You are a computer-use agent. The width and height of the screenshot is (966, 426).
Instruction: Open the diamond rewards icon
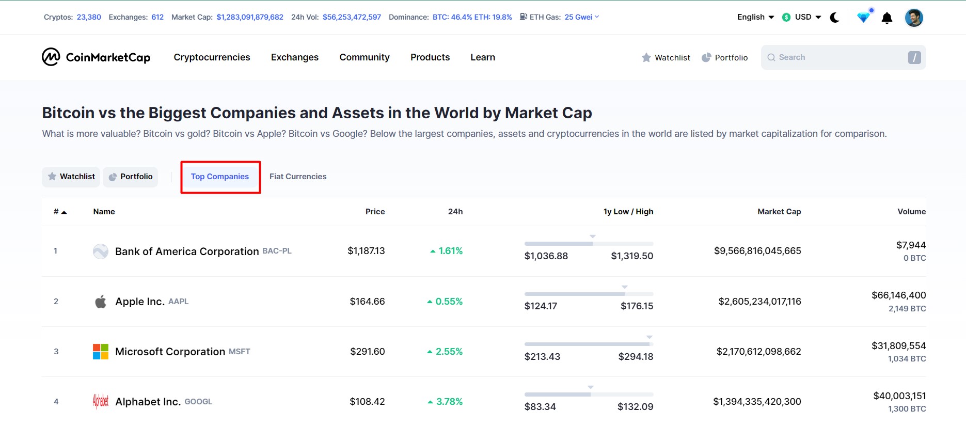click(863, 18)
